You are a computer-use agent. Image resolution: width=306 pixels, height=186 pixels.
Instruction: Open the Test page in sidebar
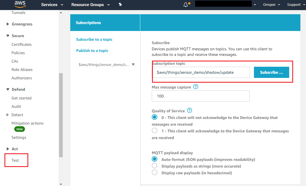point(15,160)
